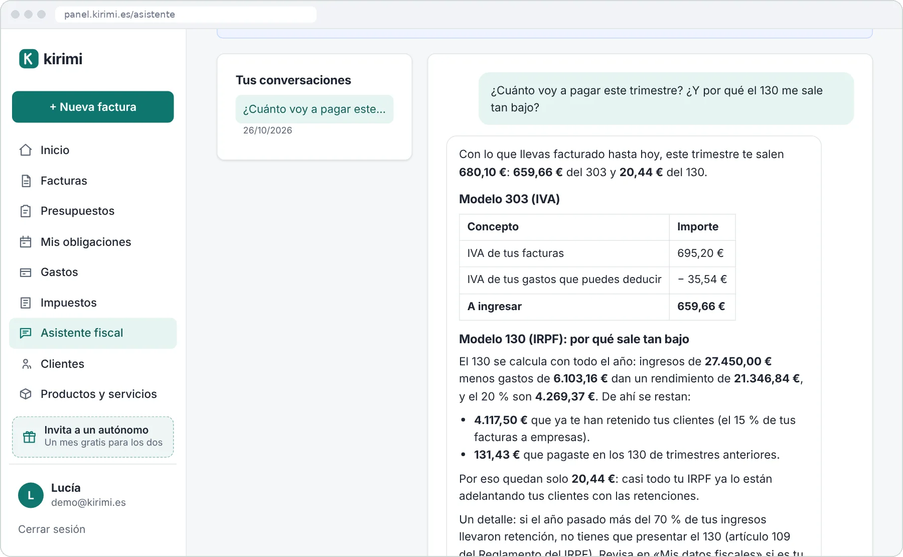The image size is (903, 557).
Task: Click the conversation date 26/10/2026
Action: click(x=267, y=130)
